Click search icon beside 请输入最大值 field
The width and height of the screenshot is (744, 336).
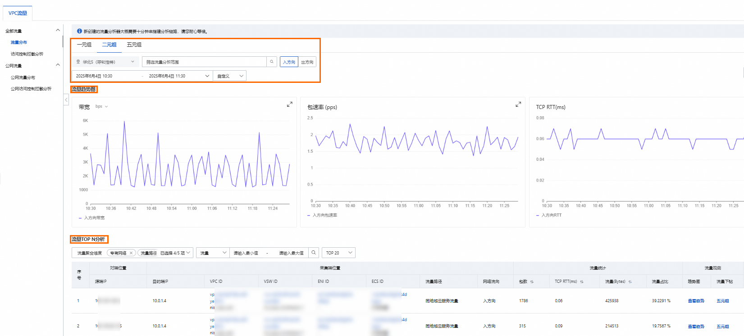coord(314,253)
